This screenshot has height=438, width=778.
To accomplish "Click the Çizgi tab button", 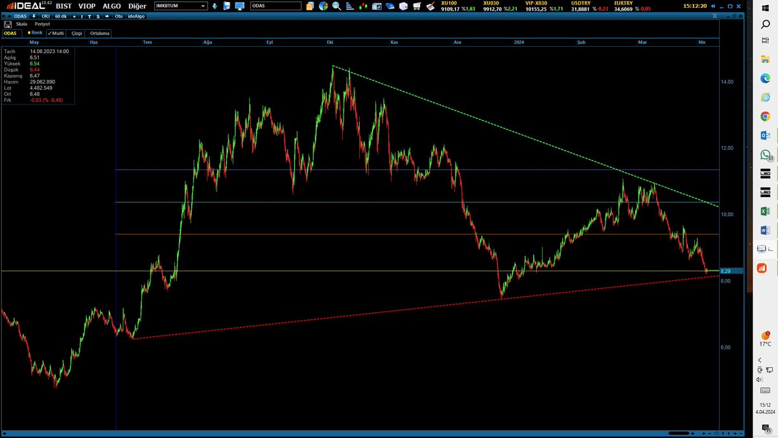I will click(x=77, y=33).
